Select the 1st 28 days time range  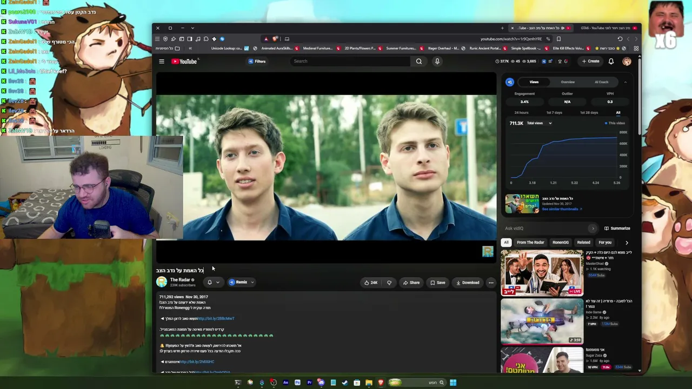point(589,112)
